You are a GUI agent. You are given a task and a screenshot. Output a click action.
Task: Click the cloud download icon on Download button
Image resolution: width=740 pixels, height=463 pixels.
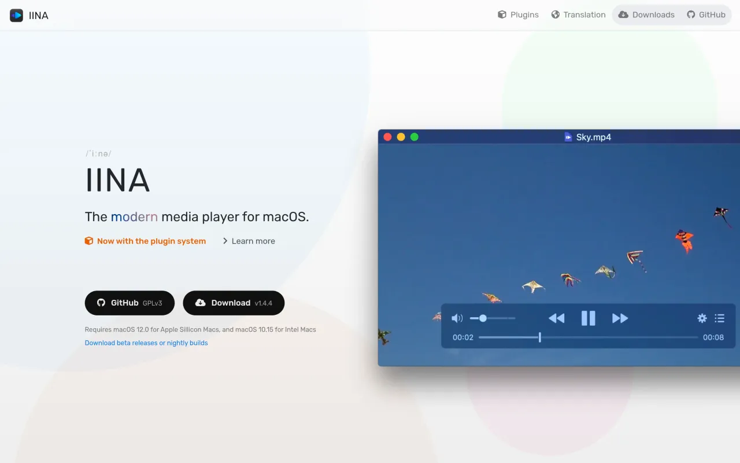pos(201,303)
